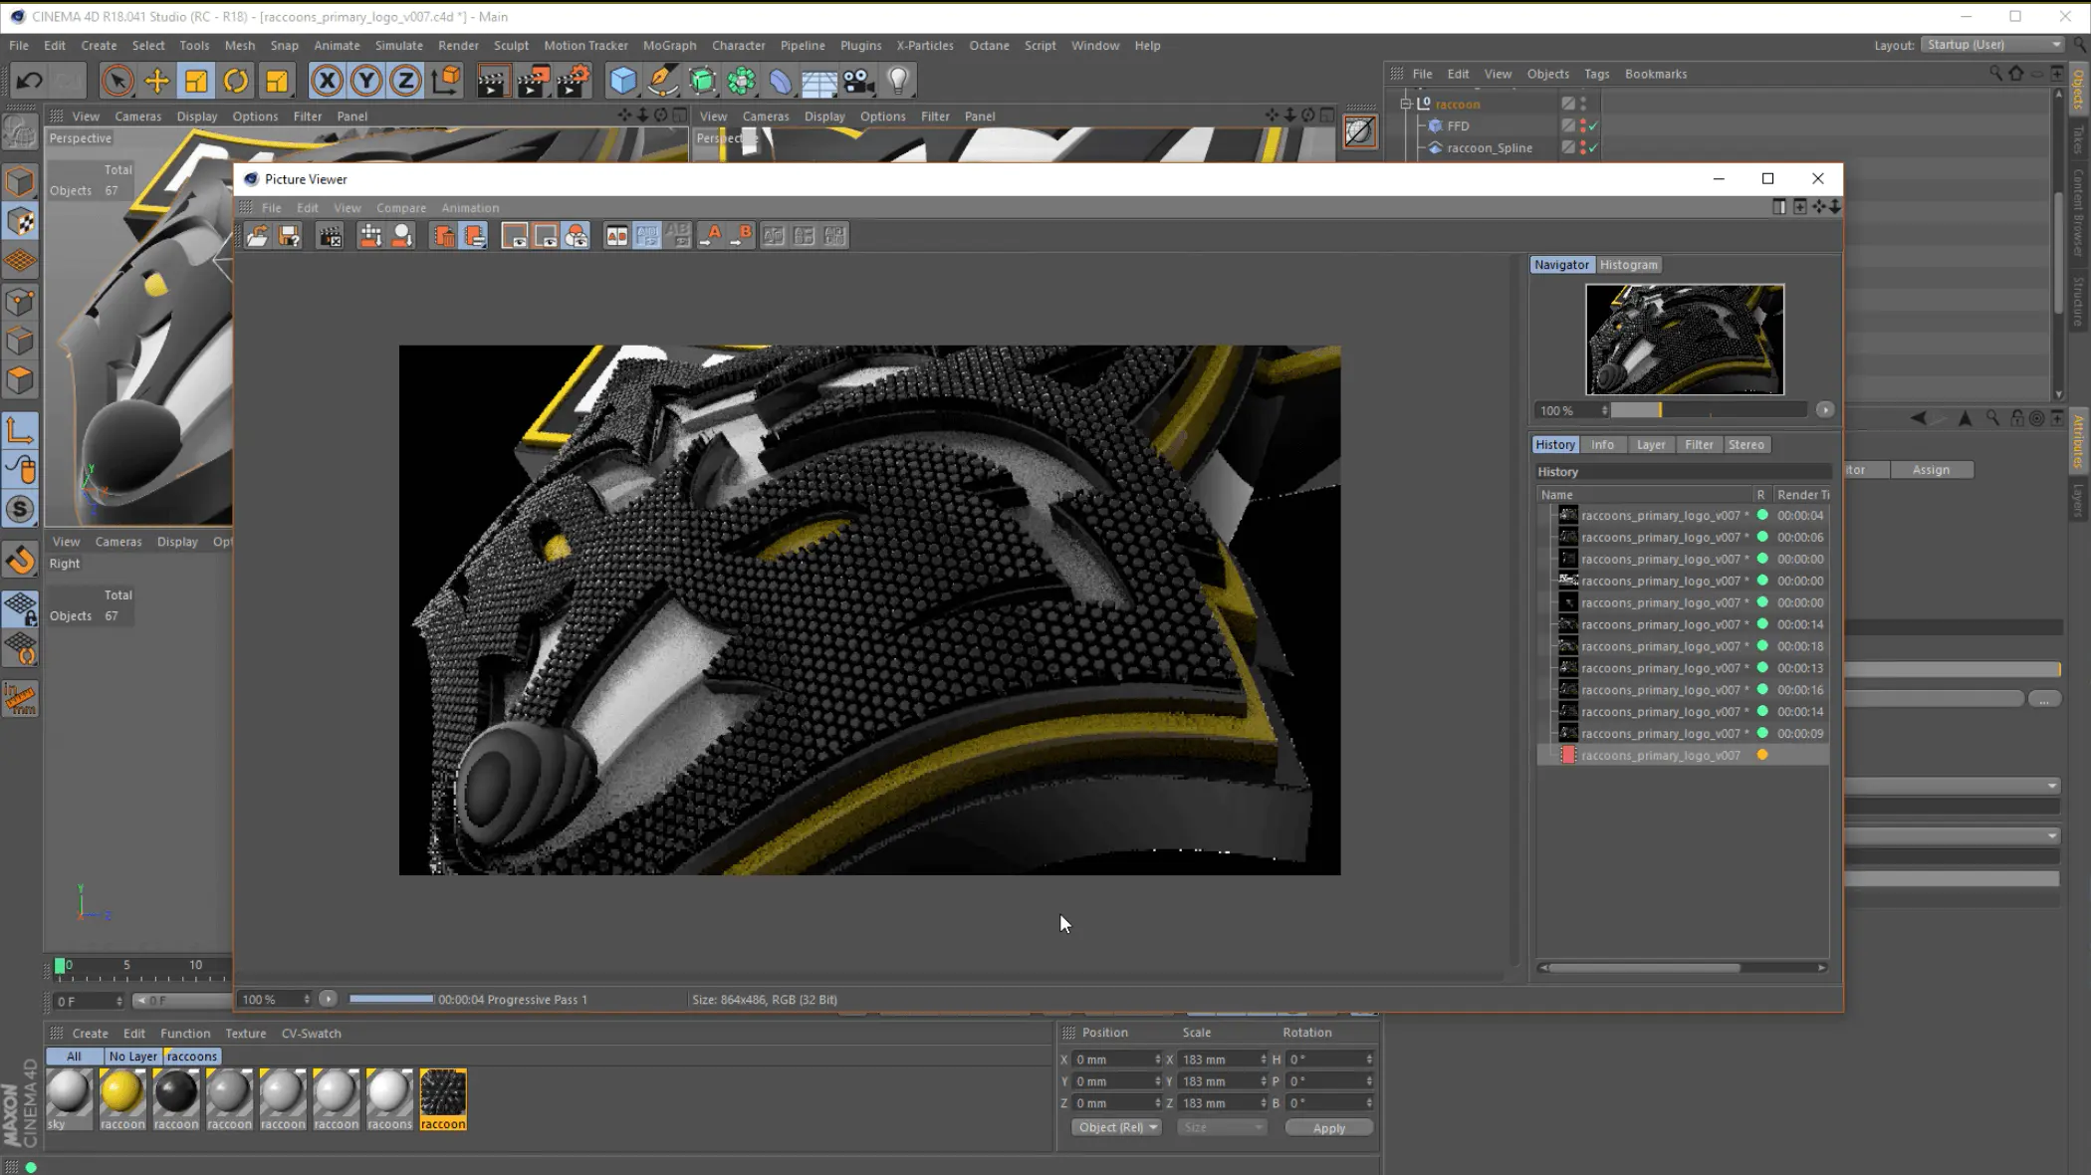This screenshot has width=2091, height=1175.
Task: Select the sky material swatch
Action: [x=69, y=1098]
